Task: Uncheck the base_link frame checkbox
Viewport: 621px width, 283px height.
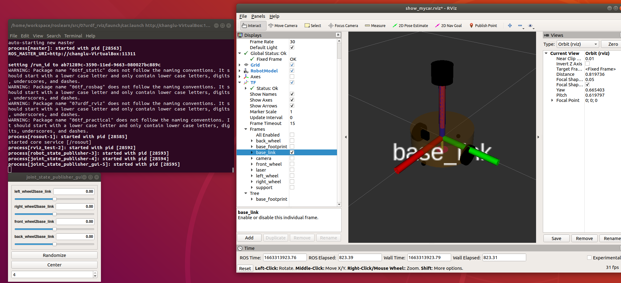Action: [292, 153]
